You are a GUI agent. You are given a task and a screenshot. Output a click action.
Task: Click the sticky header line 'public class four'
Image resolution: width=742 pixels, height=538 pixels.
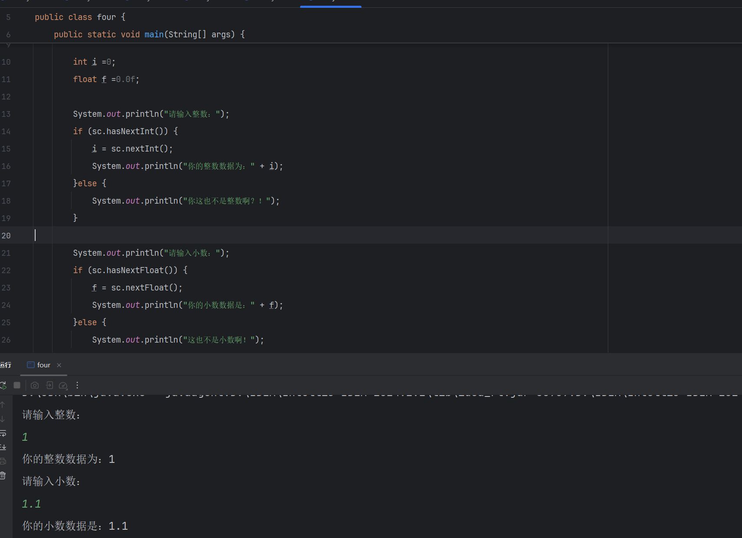(x=80, y=17)
